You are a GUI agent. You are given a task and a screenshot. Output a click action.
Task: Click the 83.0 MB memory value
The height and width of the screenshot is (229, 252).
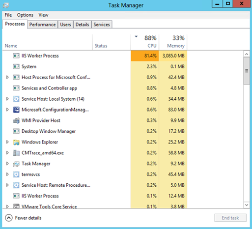pos(176,110)
